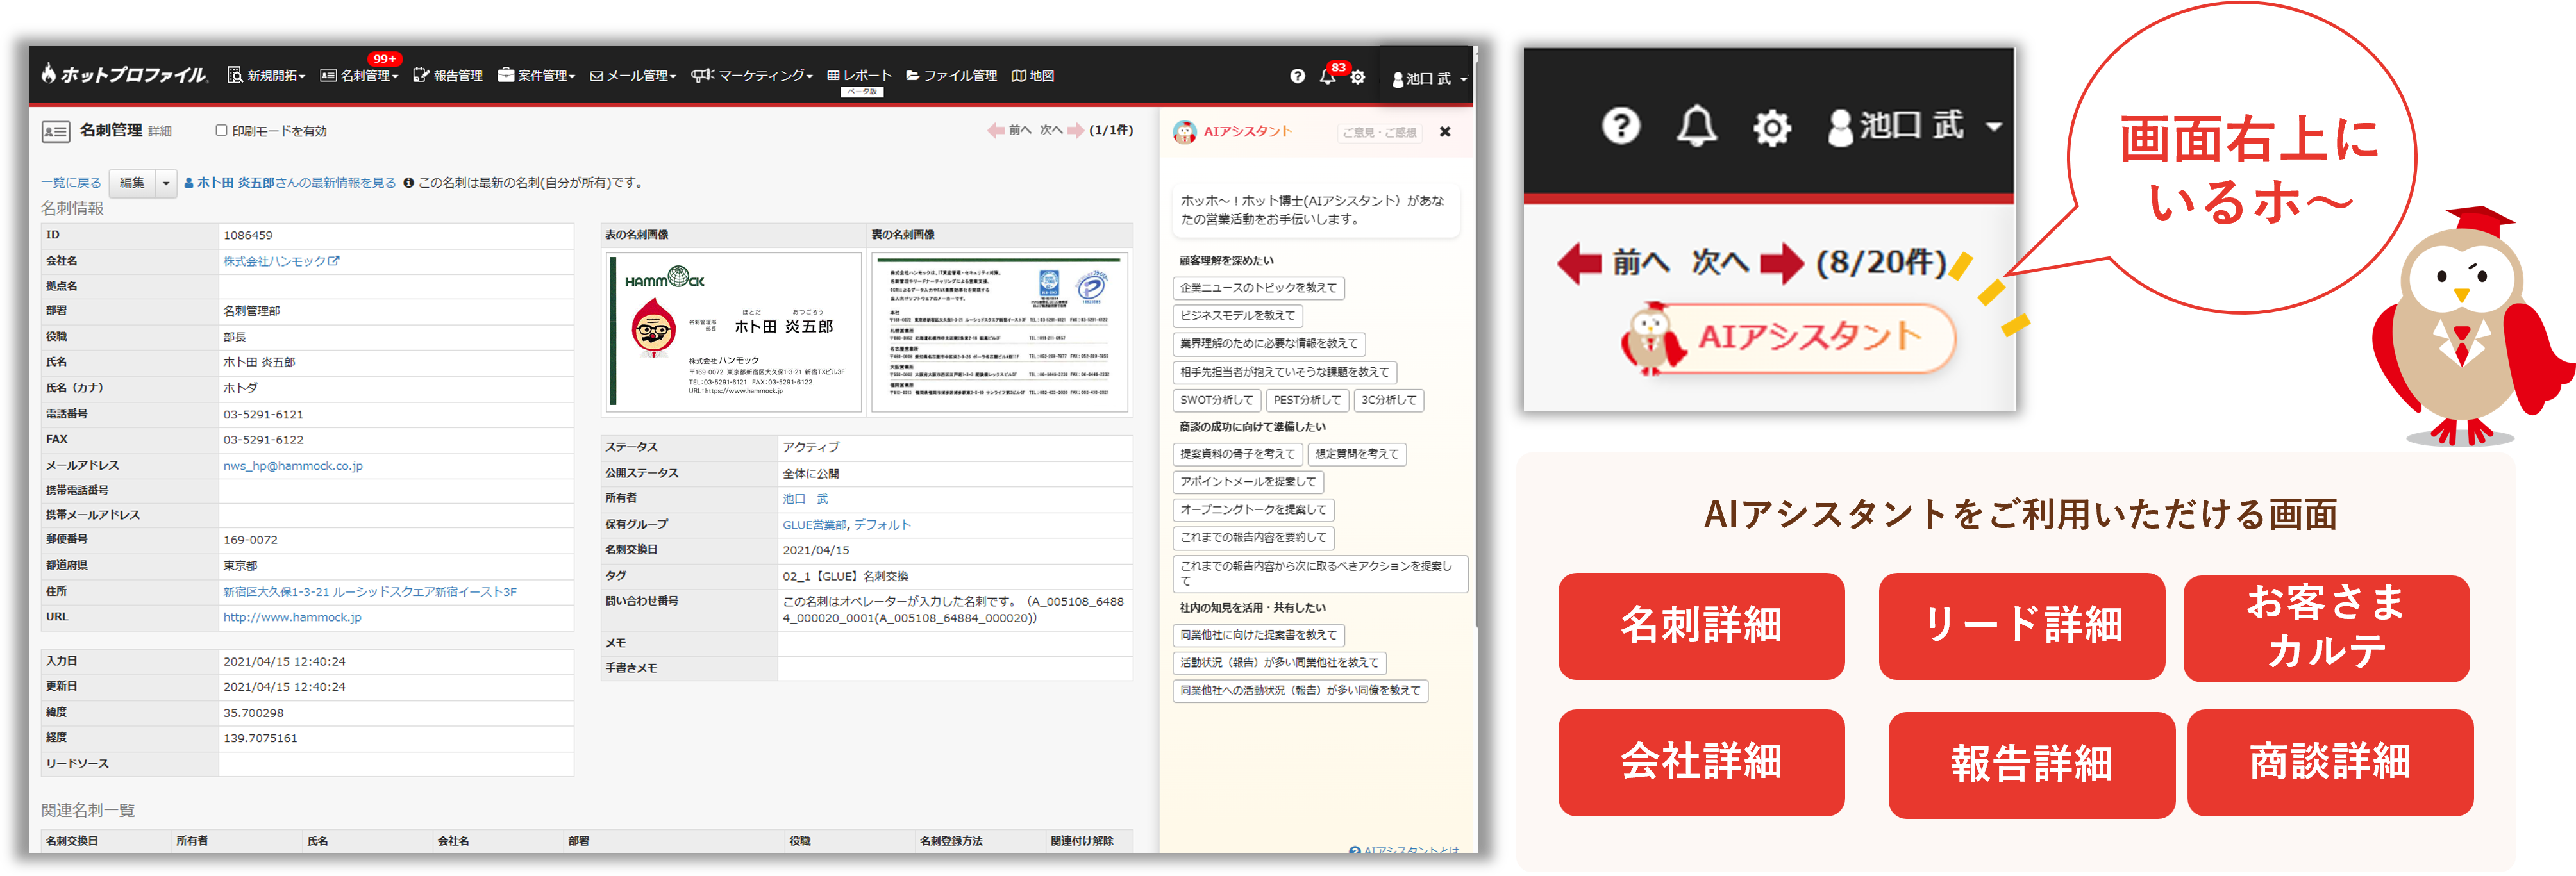Screen dimensions: 2576x876
Task: Open the 池口 武 user dropdown
Action: (x=1429, y=79)
